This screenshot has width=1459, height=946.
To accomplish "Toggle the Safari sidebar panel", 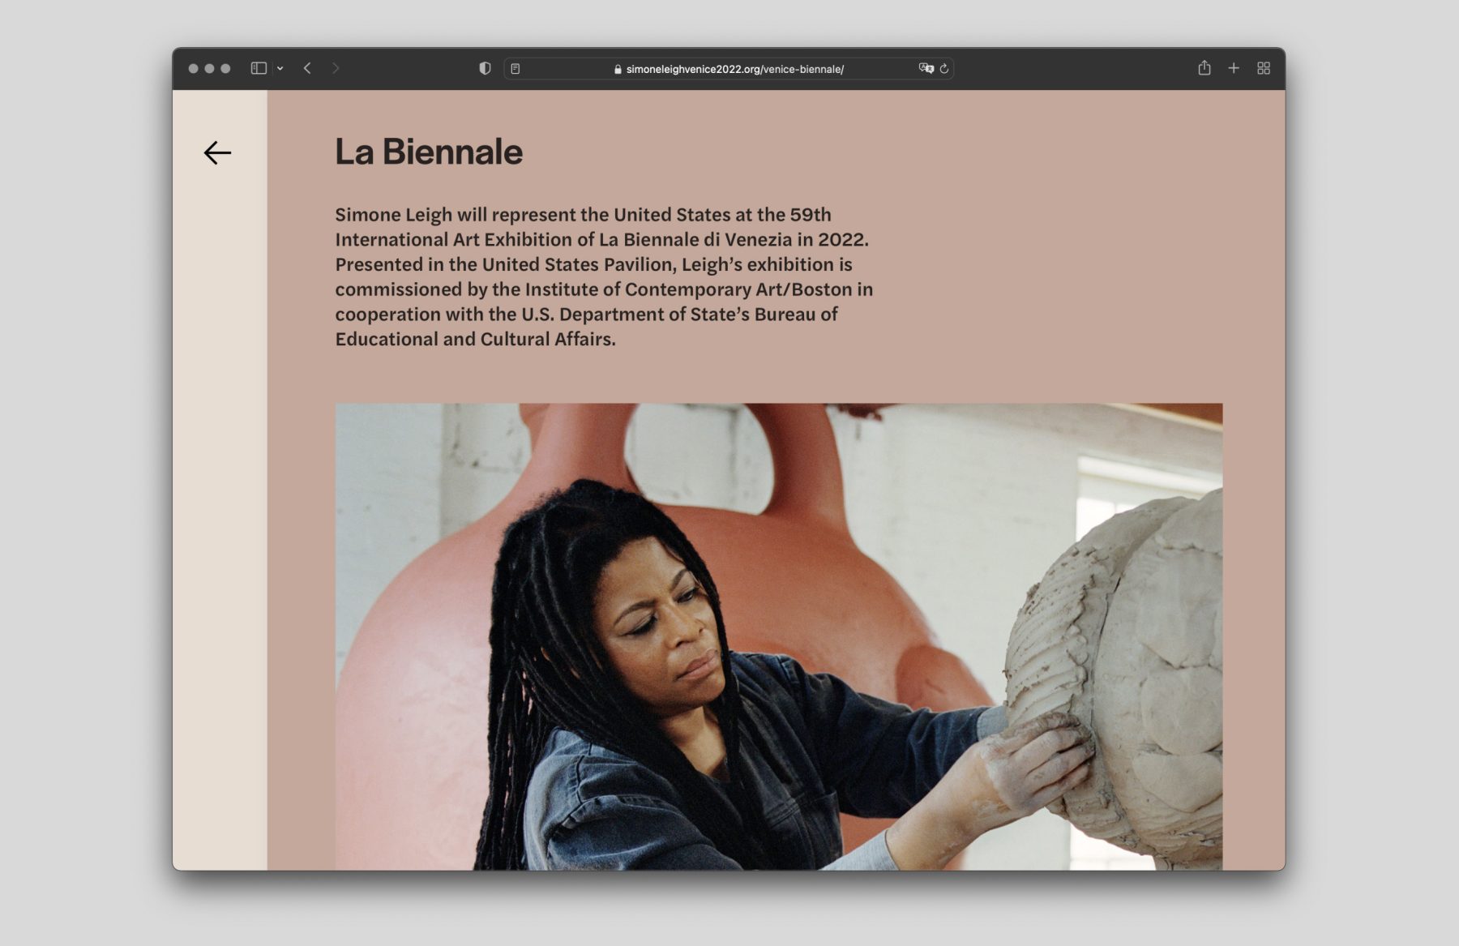I will (259, 69).
